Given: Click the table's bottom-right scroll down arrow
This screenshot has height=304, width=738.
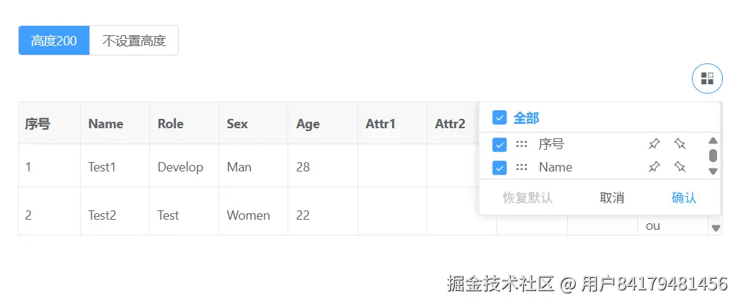Looking at the screenshot, I should (x=716, y=228).
